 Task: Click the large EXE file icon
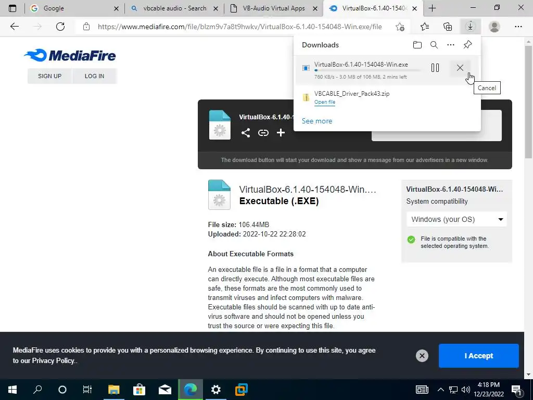pos(219,195)
